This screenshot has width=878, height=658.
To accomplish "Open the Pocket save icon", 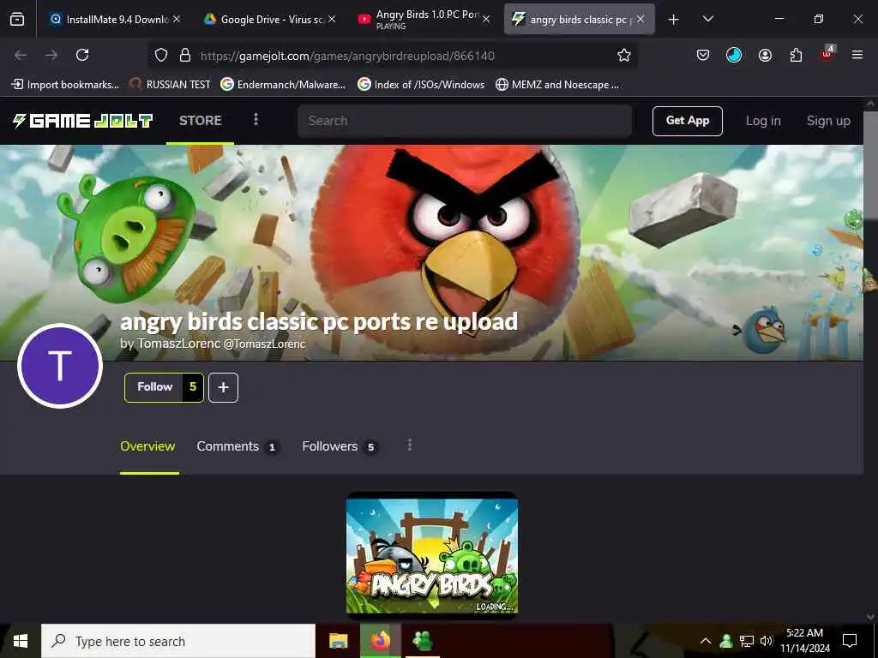I will point(703,55).
